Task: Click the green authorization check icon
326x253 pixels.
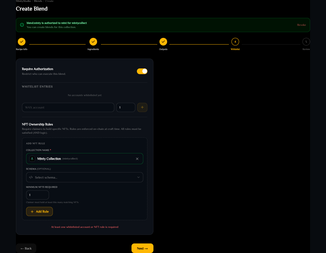Action: (x=22, y=25)
